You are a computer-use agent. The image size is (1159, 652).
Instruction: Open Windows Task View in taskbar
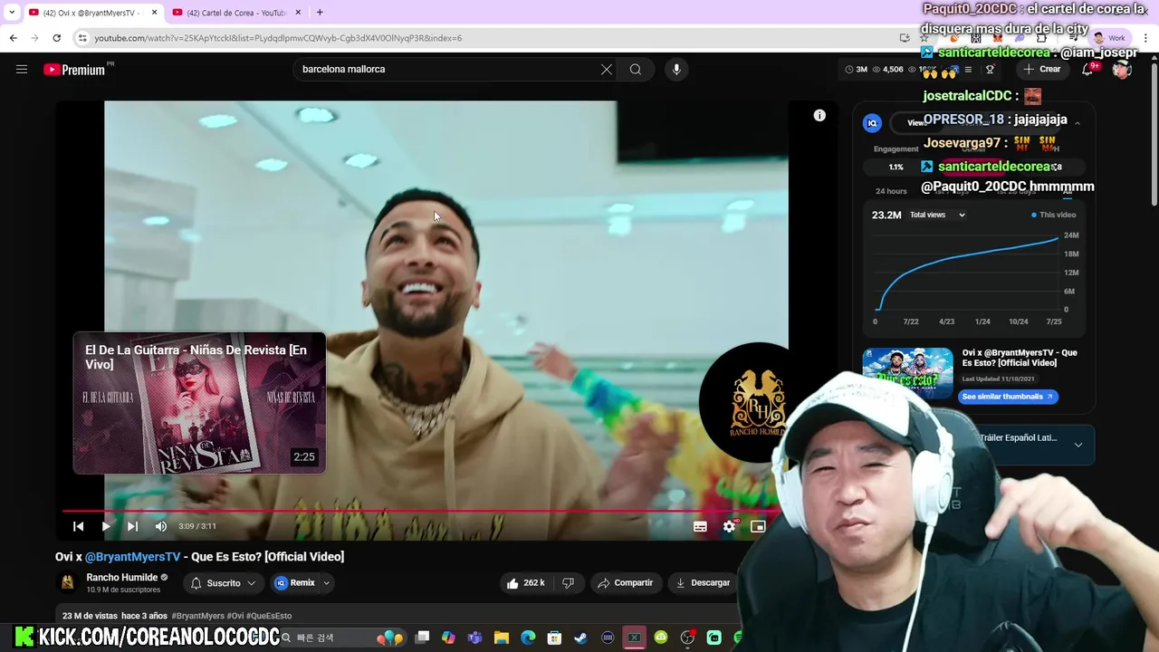click(x=422, y=638)
